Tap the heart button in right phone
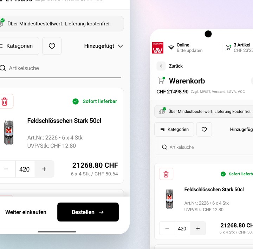Viewport: 253px width, 249px height. coord(204,129)
